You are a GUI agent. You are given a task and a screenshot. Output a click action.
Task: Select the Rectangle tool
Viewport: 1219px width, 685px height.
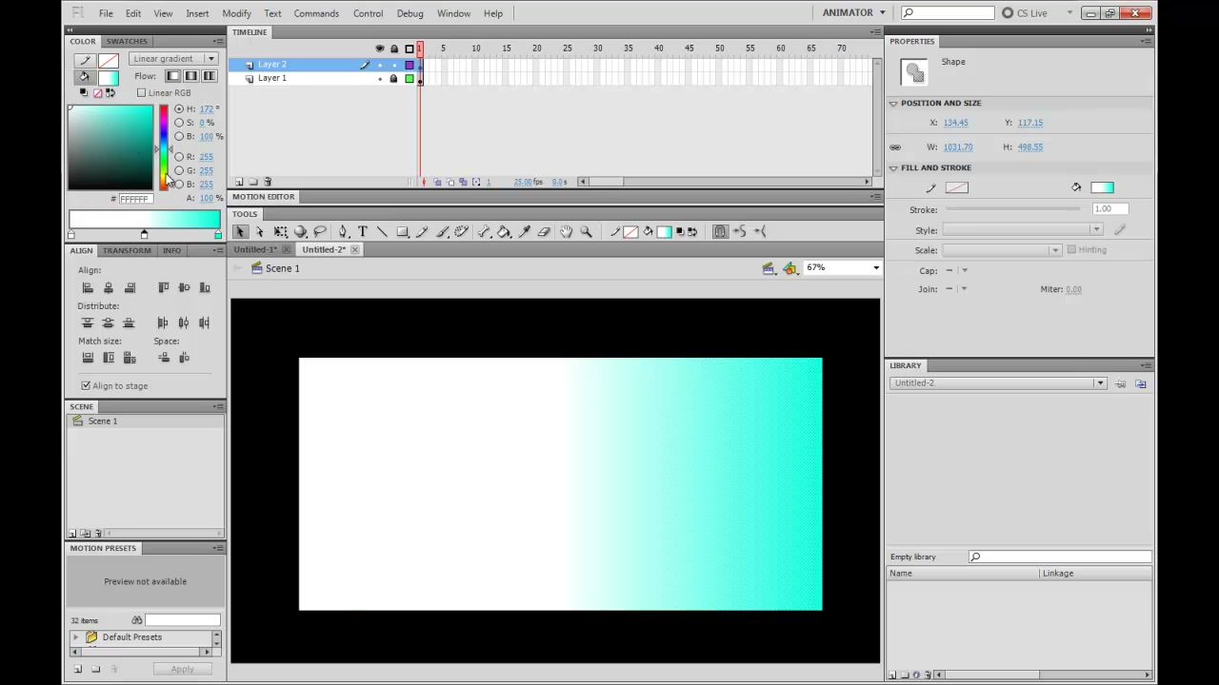point(403,231)
